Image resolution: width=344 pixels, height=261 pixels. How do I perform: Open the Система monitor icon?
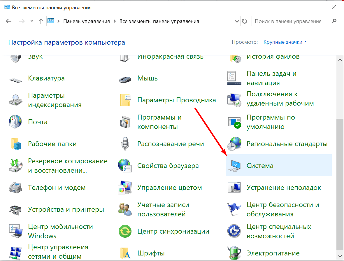click(x=234, y=166)
